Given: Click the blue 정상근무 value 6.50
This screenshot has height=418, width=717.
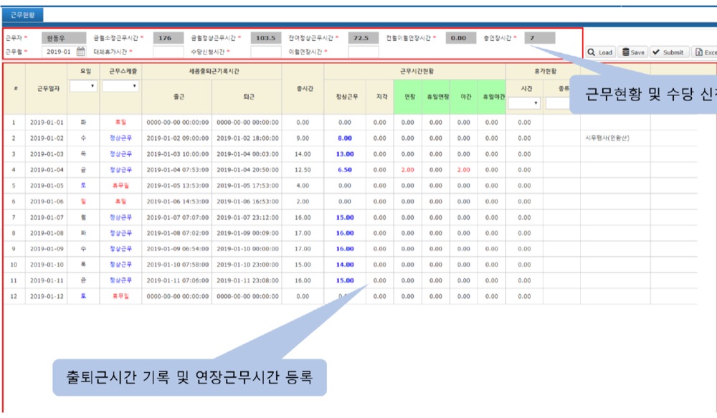Looking at the screenshot, I should tap(345, 170).
